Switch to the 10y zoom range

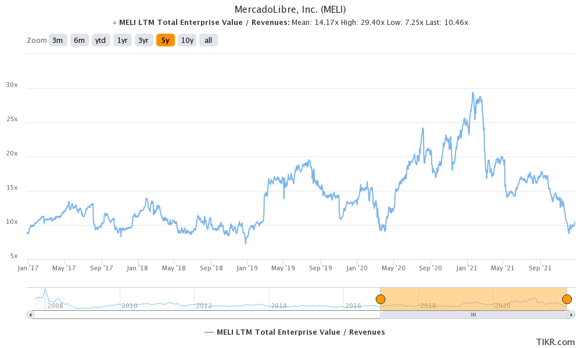tap(187, 40)
